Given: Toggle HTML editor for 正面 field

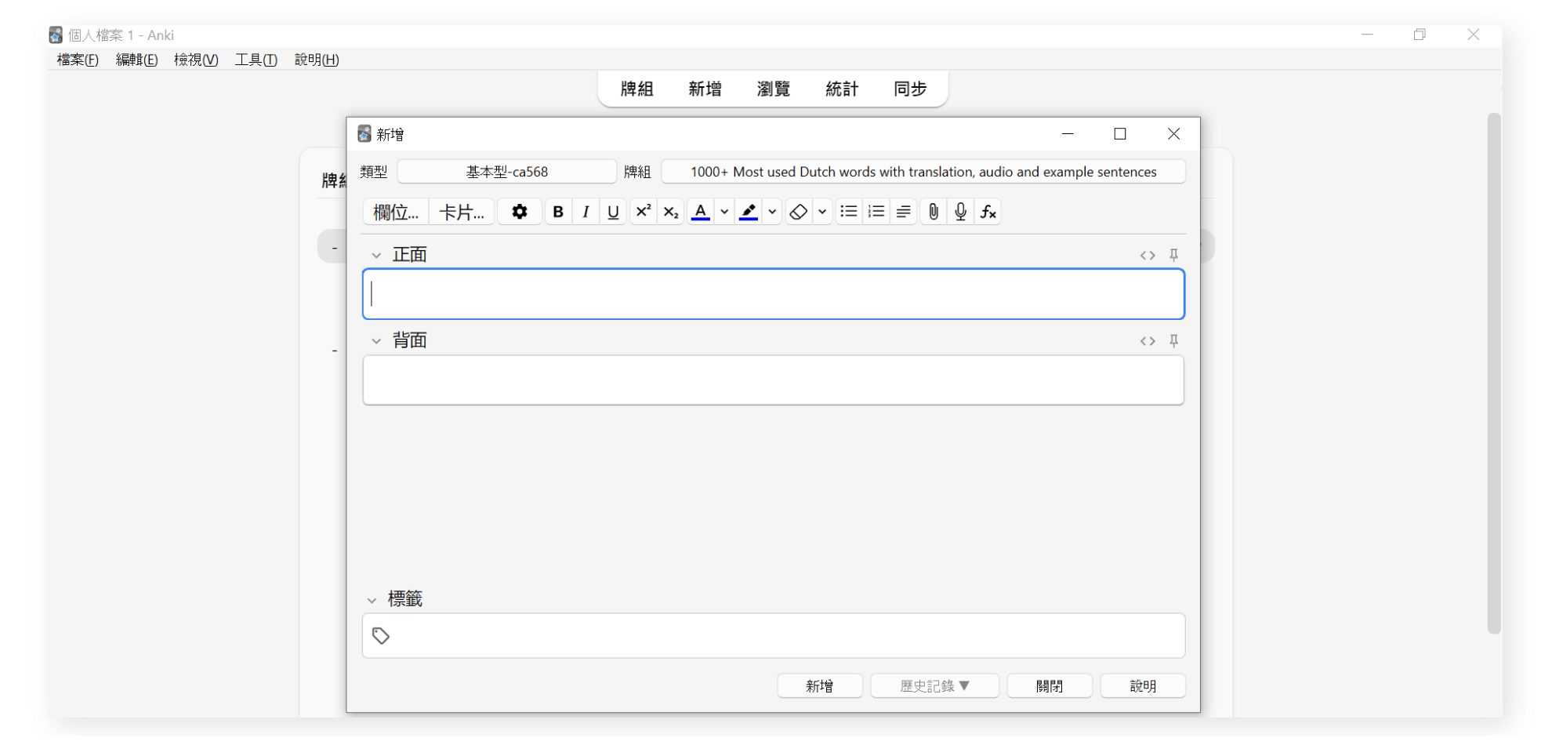Looking at the screenshot, I should 1148,255.
